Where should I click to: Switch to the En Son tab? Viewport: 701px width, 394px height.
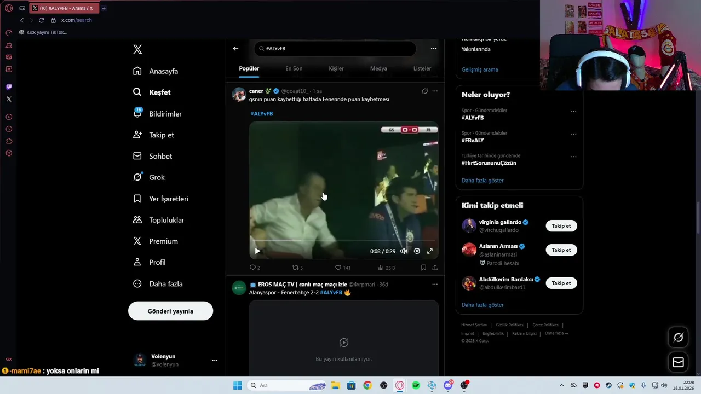click(294, 68)
